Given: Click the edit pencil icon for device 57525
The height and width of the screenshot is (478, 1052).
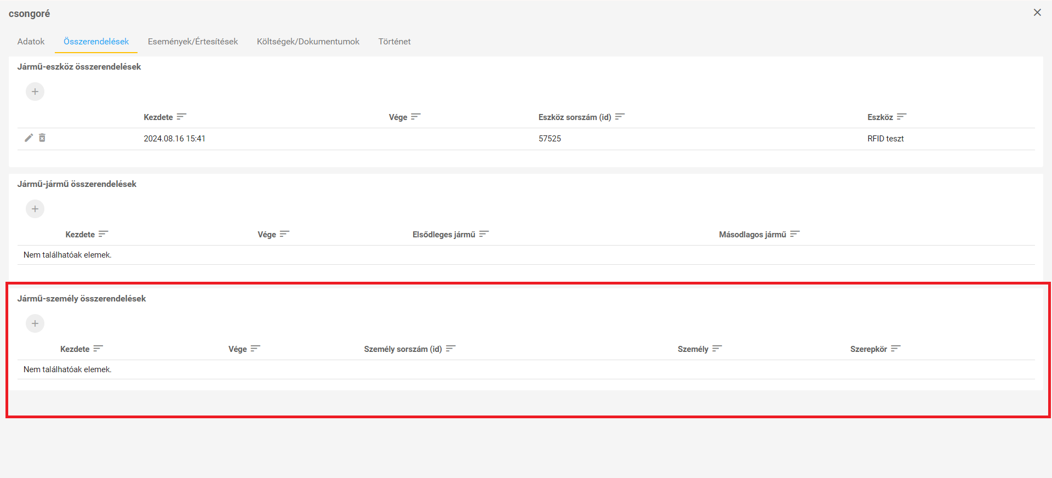Looking at the screenshot, I should 28,138.
